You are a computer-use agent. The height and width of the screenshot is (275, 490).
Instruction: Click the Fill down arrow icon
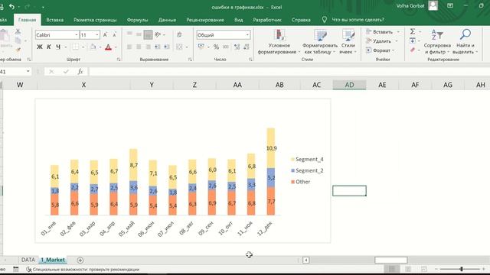(413, 40)
